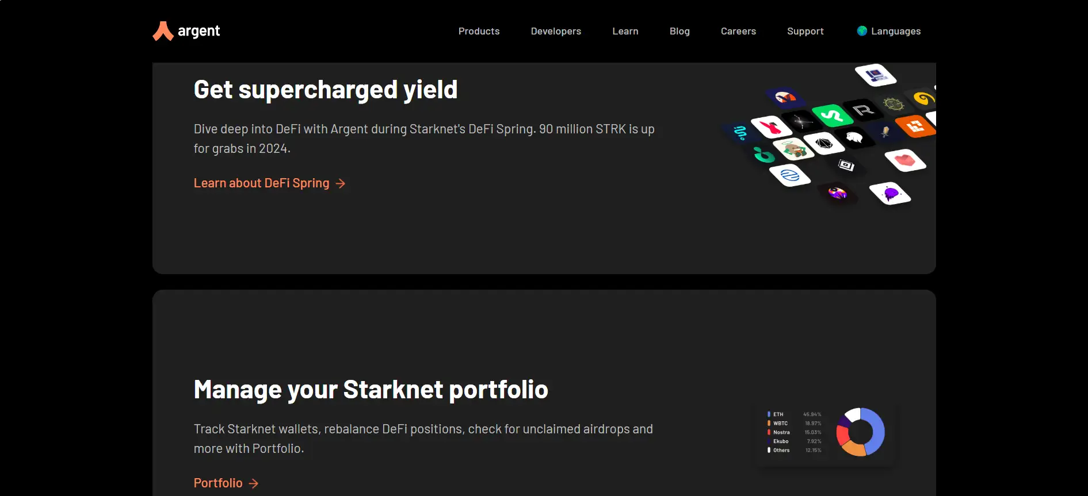The image size is (1088, 496).
Task: Expand the Learn navigation menu
Action: (x=625, y=31)
